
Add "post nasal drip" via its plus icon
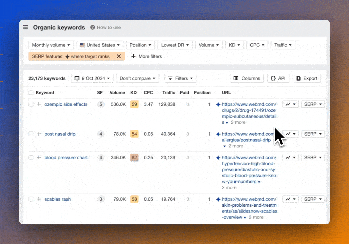click(39, 134)
